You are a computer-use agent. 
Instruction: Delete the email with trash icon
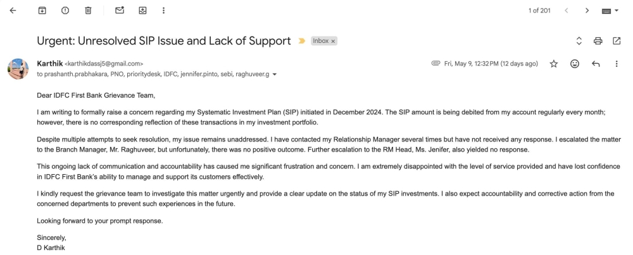pos(88,11)
